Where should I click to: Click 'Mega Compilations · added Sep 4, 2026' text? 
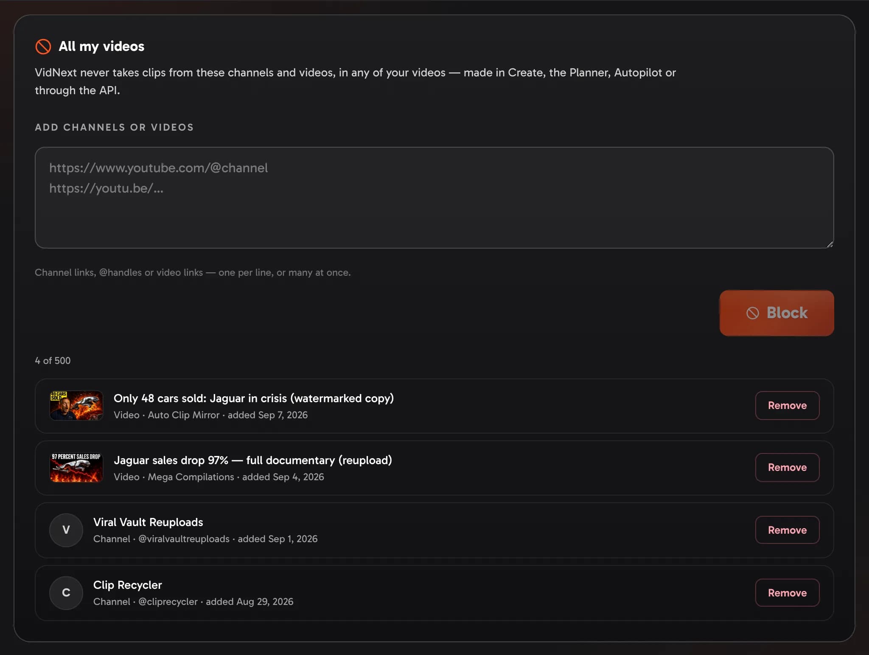pos(236,477)
